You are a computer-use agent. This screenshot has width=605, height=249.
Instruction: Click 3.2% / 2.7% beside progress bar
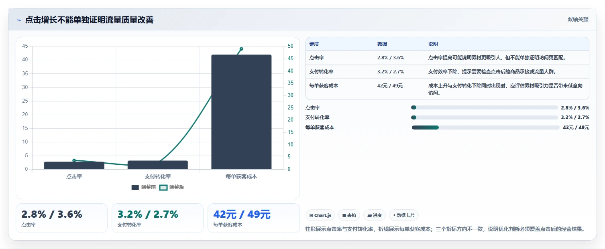point(575,117)
